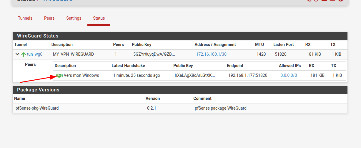This screenshot has width=361, height=148.
Task: Click the green handshake peer icon
Action: (x=59, y=76)
